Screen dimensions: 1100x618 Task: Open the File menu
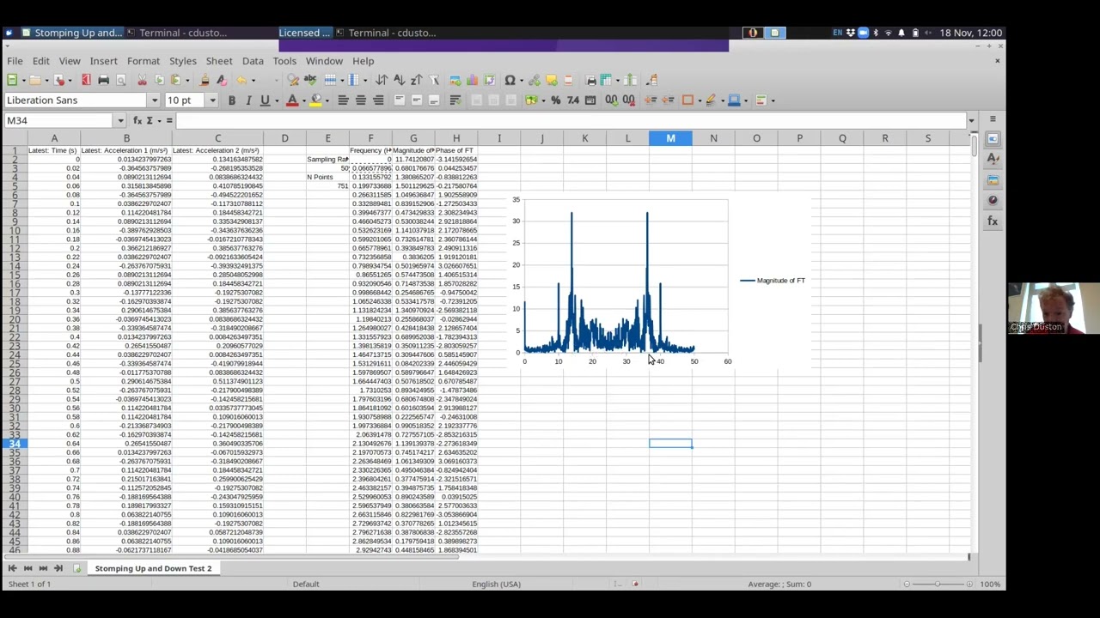coord(15,61)
